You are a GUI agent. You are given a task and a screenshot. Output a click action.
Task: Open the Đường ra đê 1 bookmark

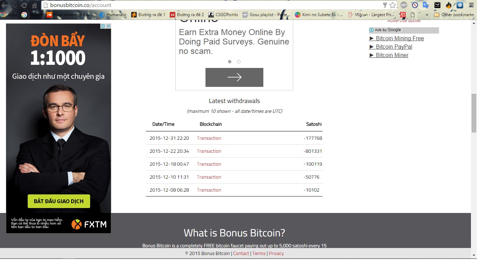click(x=148, y=15)
